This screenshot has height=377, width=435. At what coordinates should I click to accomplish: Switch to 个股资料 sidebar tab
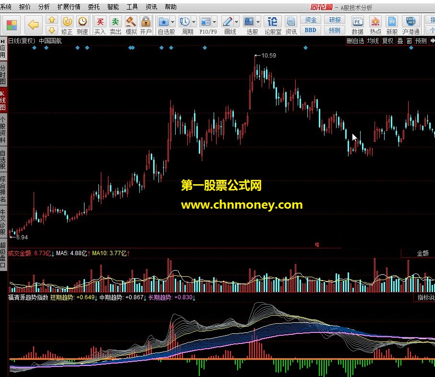pyautogui.click(x=3, y=130)
